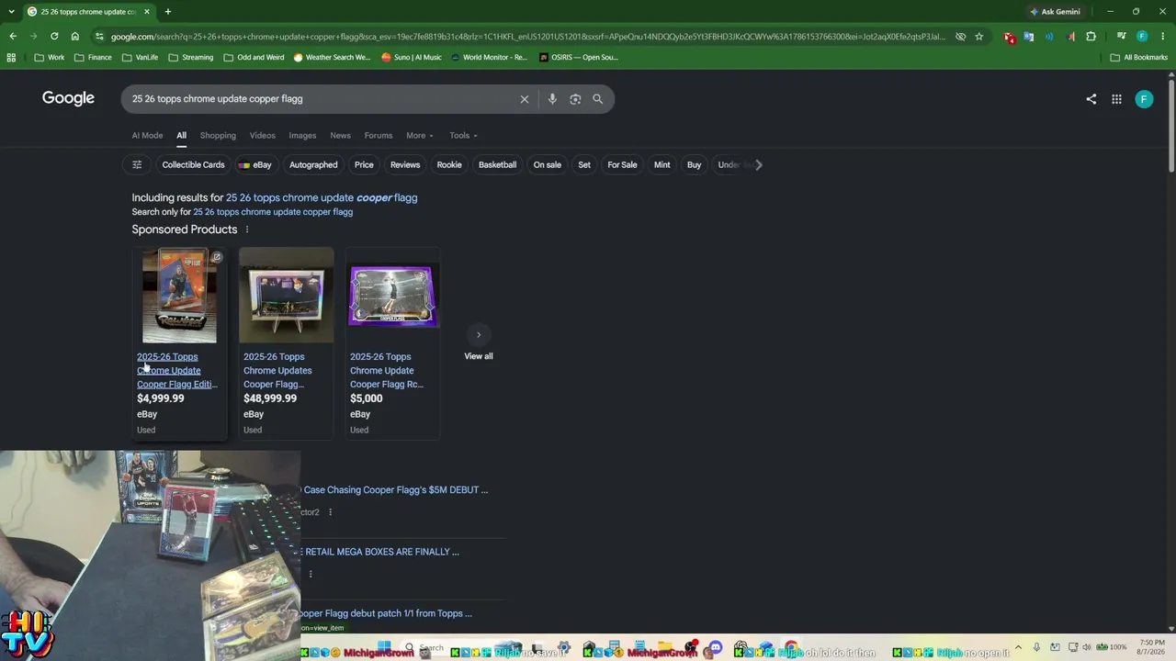
Task: Open the Chrome extensions puzzle menu
Action: pos(1091,37)
